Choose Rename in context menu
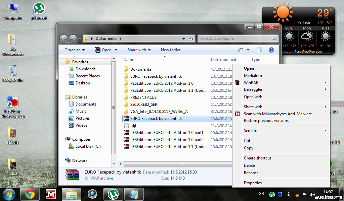The width and height of the screenshot is (344, 201). pos(281,173)
